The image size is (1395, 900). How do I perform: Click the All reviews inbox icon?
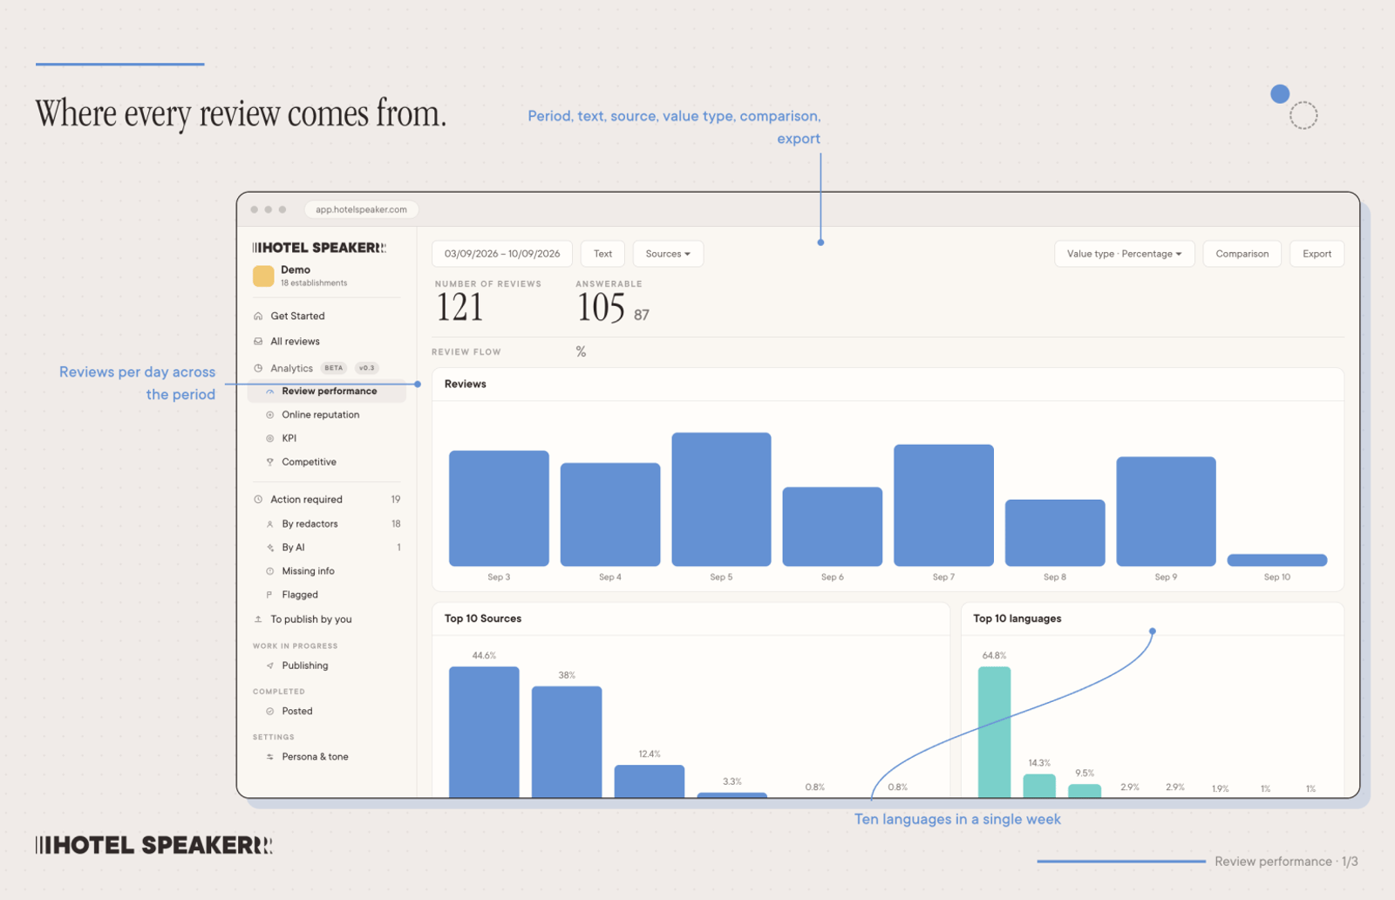coord(258,342)
